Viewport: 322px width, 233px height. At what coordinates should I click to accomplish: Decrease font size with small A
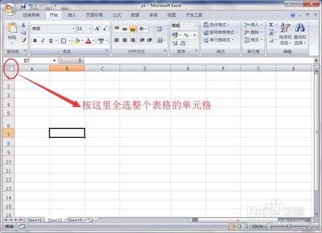pos(105,29)
